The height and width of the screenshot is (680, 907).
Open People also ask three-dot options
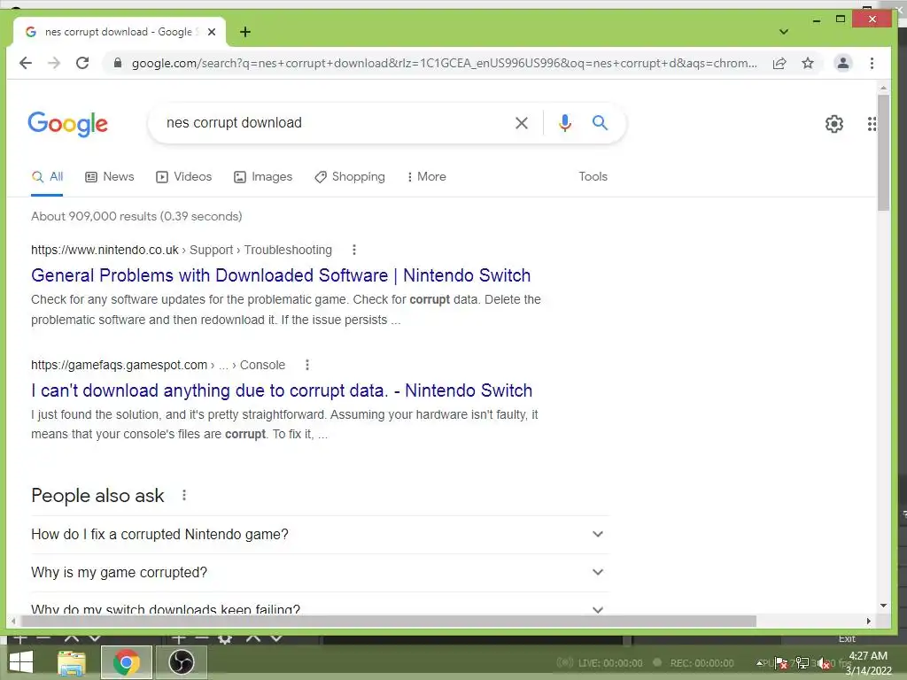184,496
